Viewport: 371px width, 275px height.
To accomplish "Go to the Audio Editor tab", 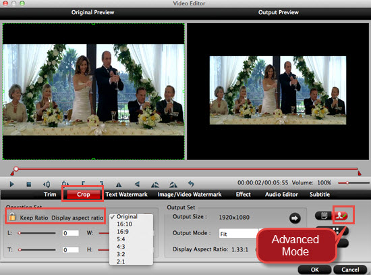I will [x=281, y=195].
